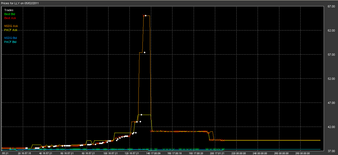Click the 62.00 price axis label
This screenshot has width=338, height=155.
tap(331, 30)
